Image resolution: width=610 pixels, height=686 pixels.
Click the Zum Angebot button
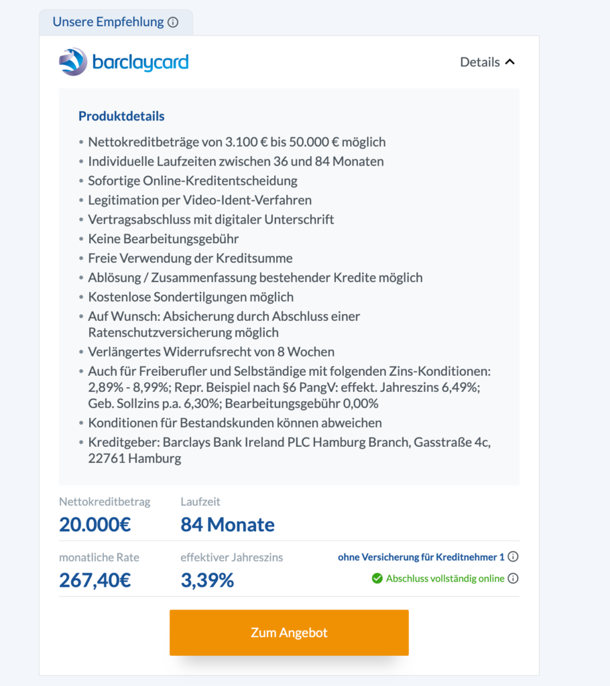click(289, 632)
